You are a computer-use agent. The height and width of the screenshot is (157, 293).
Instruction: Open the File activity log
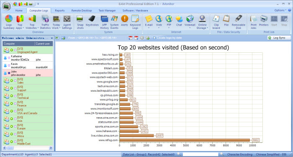click(x=226, y=21)
